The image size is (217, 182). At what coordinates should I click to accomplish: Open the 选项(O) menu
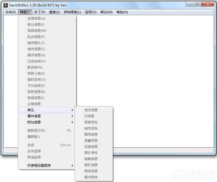[91, 12]
